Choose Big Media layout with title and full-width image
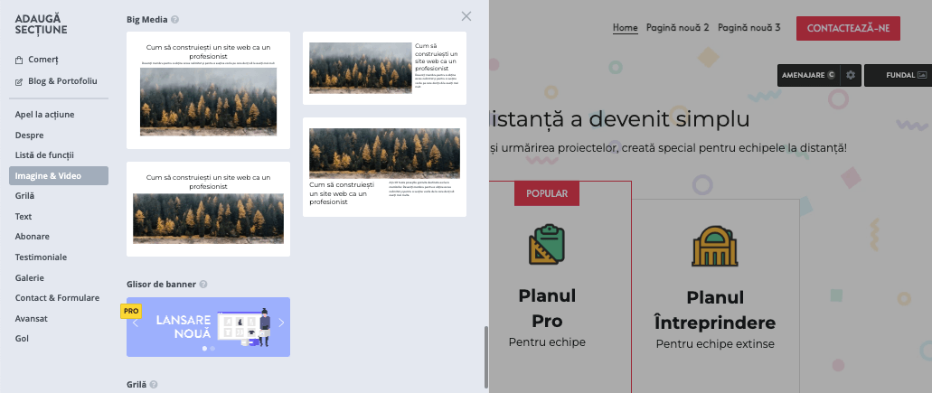Viewport: 932px width, 393px height. click(x=208, y=209)
